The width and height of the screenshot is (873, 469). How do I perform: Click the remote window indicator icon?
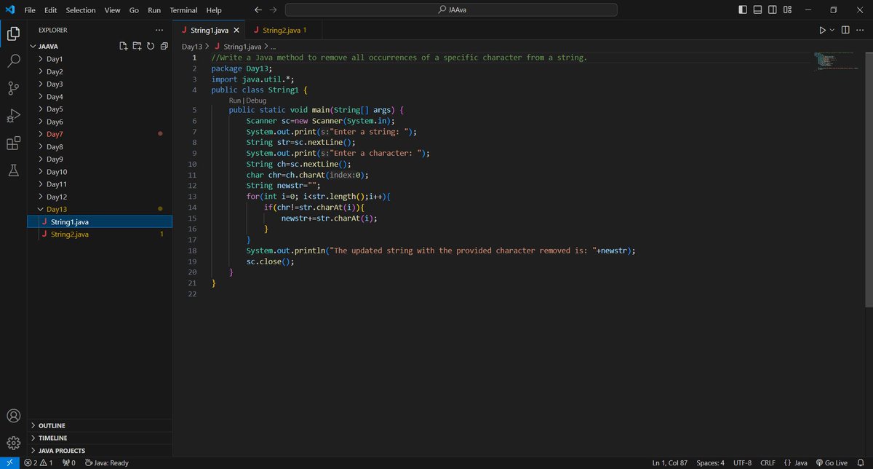pos(9,462)
